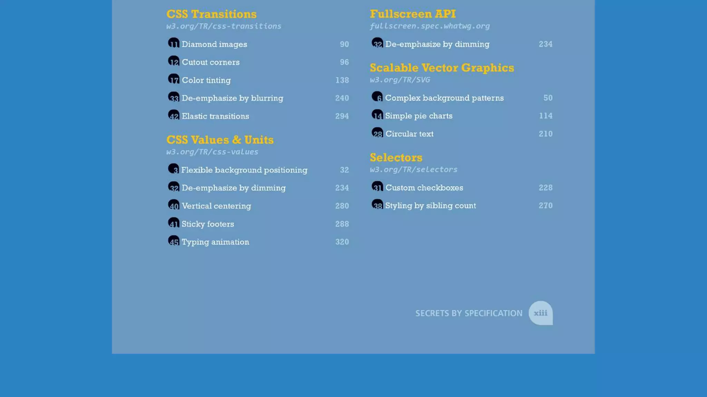Click page number 270 for Styling by sibling count
707x397 pixels.
545,206
